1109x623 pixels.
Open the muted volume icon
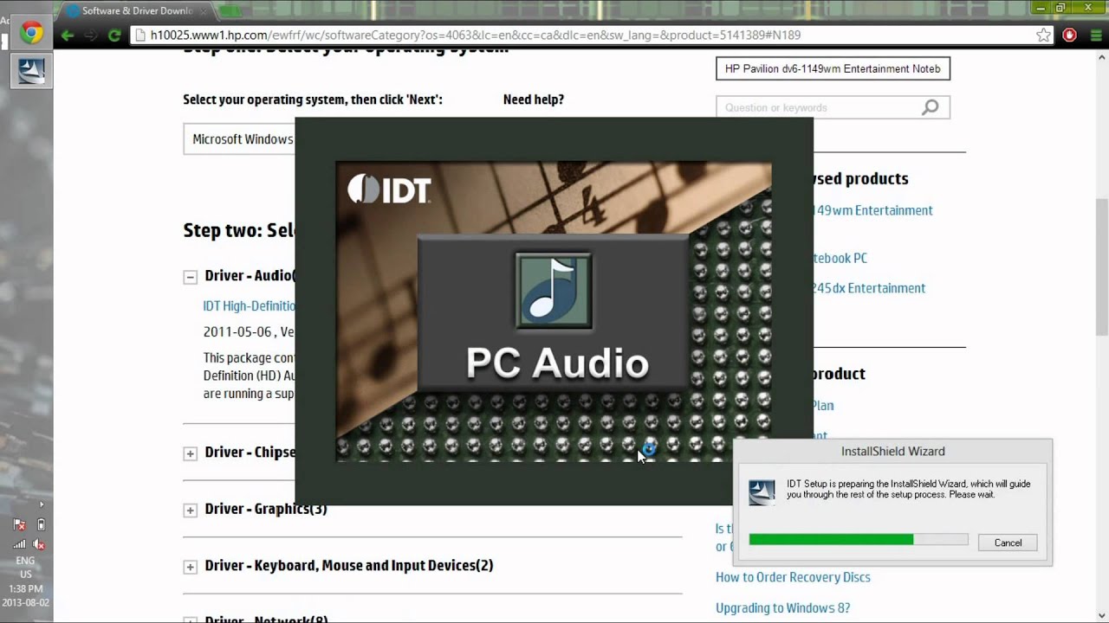click(x=40, y=544)
